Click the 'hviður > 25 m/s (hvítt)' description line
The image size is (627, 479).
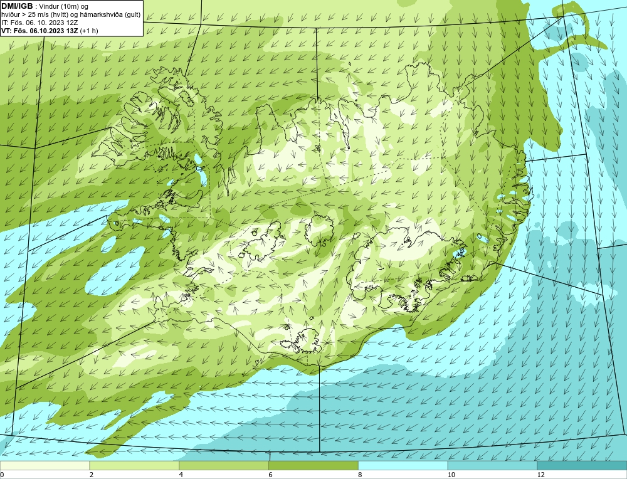pyautogui.click(x=71, y=14)
